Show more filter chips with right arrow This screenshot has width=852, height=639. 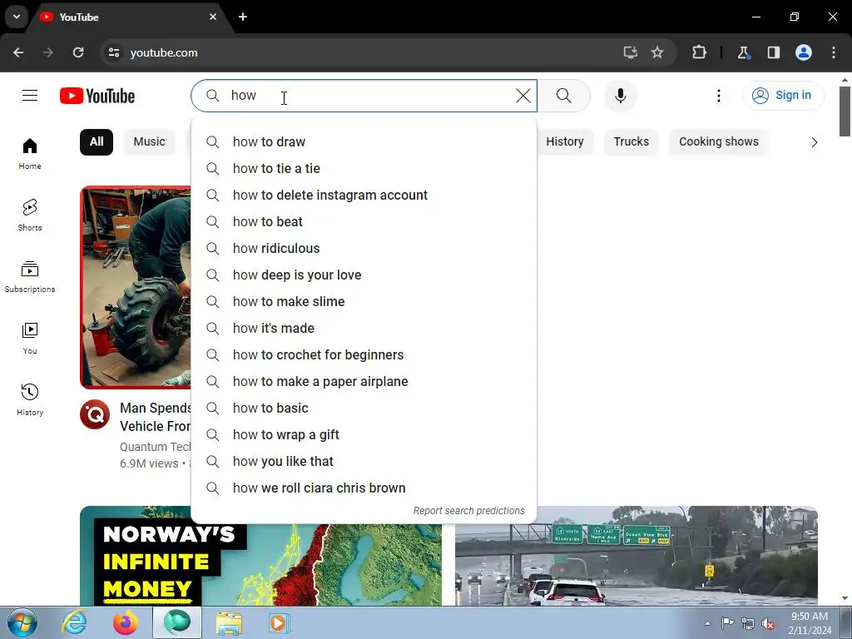coord(814,142)
